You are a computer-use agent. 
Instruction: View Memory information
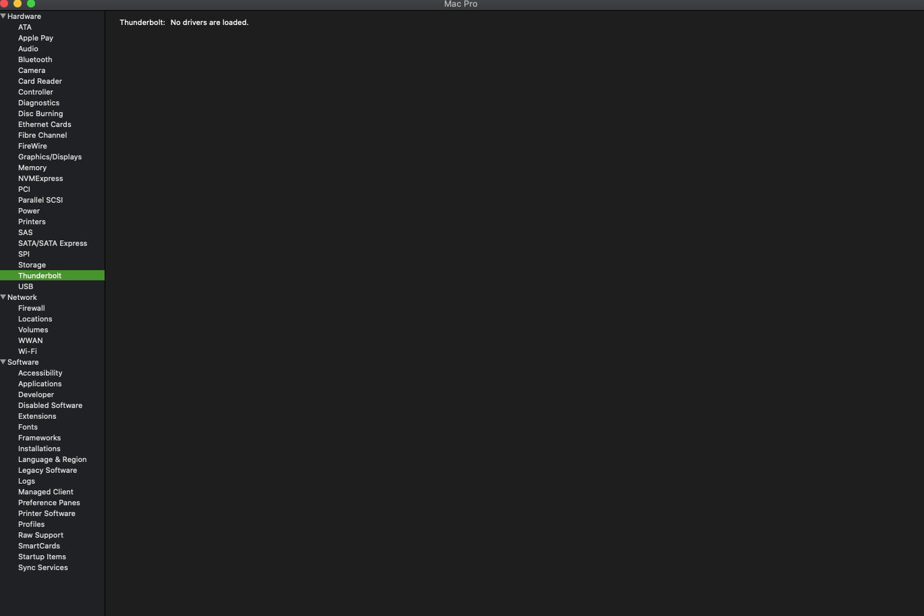click(32, 168)
